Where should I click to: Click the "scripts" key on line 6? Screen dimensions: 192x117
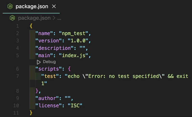(x=47, y=69)
